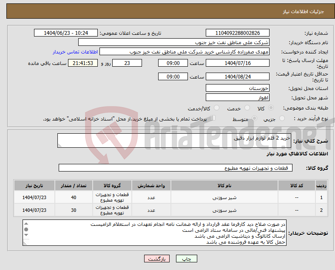
Task: Click the goods group field
Action: click(176, 168)
